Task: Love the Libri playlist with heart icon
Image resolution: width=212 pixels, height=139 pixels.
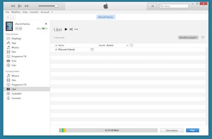Action: pos(203,37)
